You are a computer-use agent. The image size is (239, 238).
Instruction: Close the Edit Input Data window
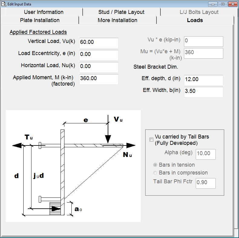click(232, 4)
